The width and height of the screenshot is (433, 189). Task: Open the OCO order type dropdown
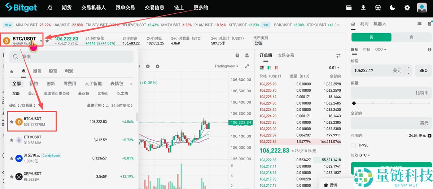click(x=381, y=49)
